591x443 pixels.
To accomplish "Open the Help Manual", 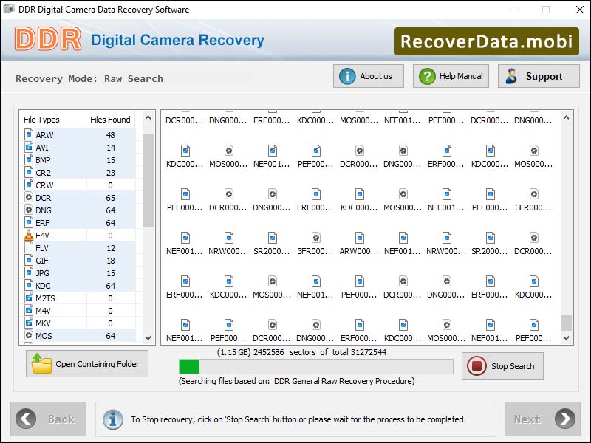I will (x=451, y=76).
